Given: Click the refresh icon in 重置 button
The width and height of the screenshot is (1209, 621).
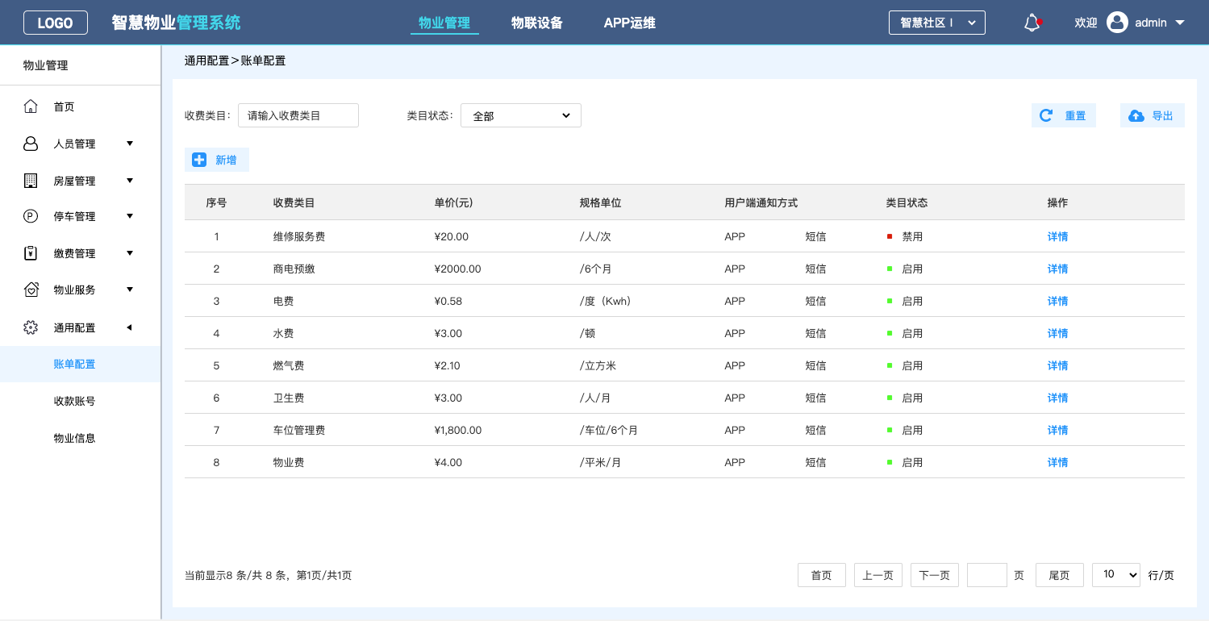Looking at the screenshot, I should click(1046, 115).
